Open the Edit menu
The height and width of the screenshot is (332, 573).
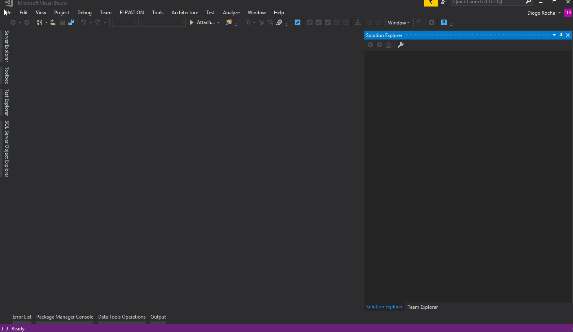pyautogui.click(x=24, y=13)
